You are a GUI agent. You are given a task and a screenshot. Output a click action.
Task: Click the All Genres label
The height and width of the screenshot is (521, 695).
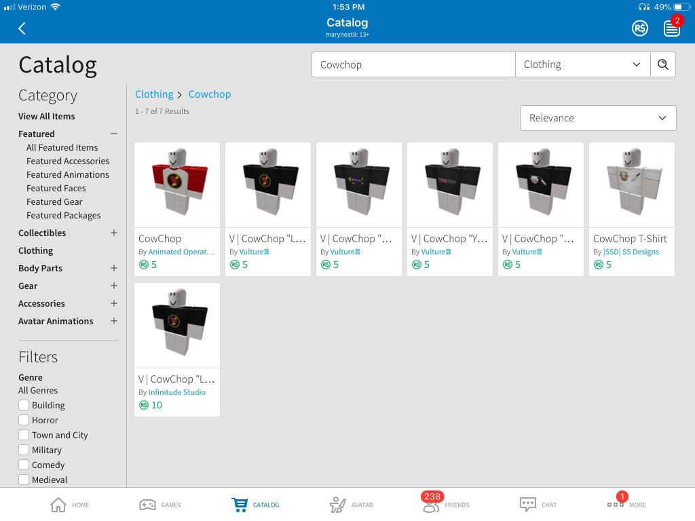[38, 390]
